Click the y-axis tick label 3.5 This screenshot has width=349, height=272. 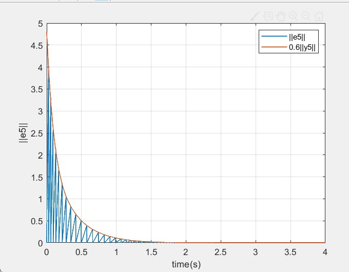pyautogui.click(x=37, y=89)
